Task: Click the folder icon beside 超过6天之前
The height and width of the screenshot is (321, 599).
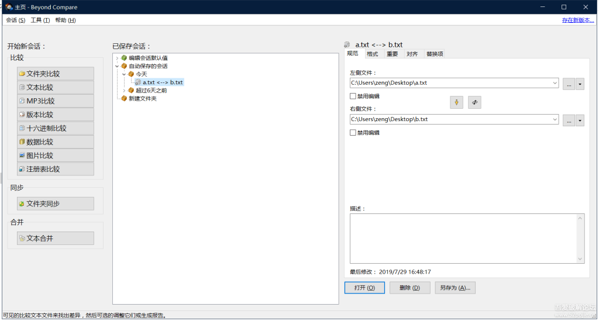Action: click(131, 91)
